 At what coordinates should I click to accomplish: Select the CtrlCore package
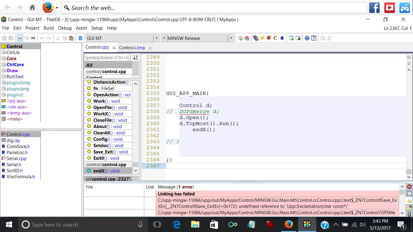tap(15, 64)
